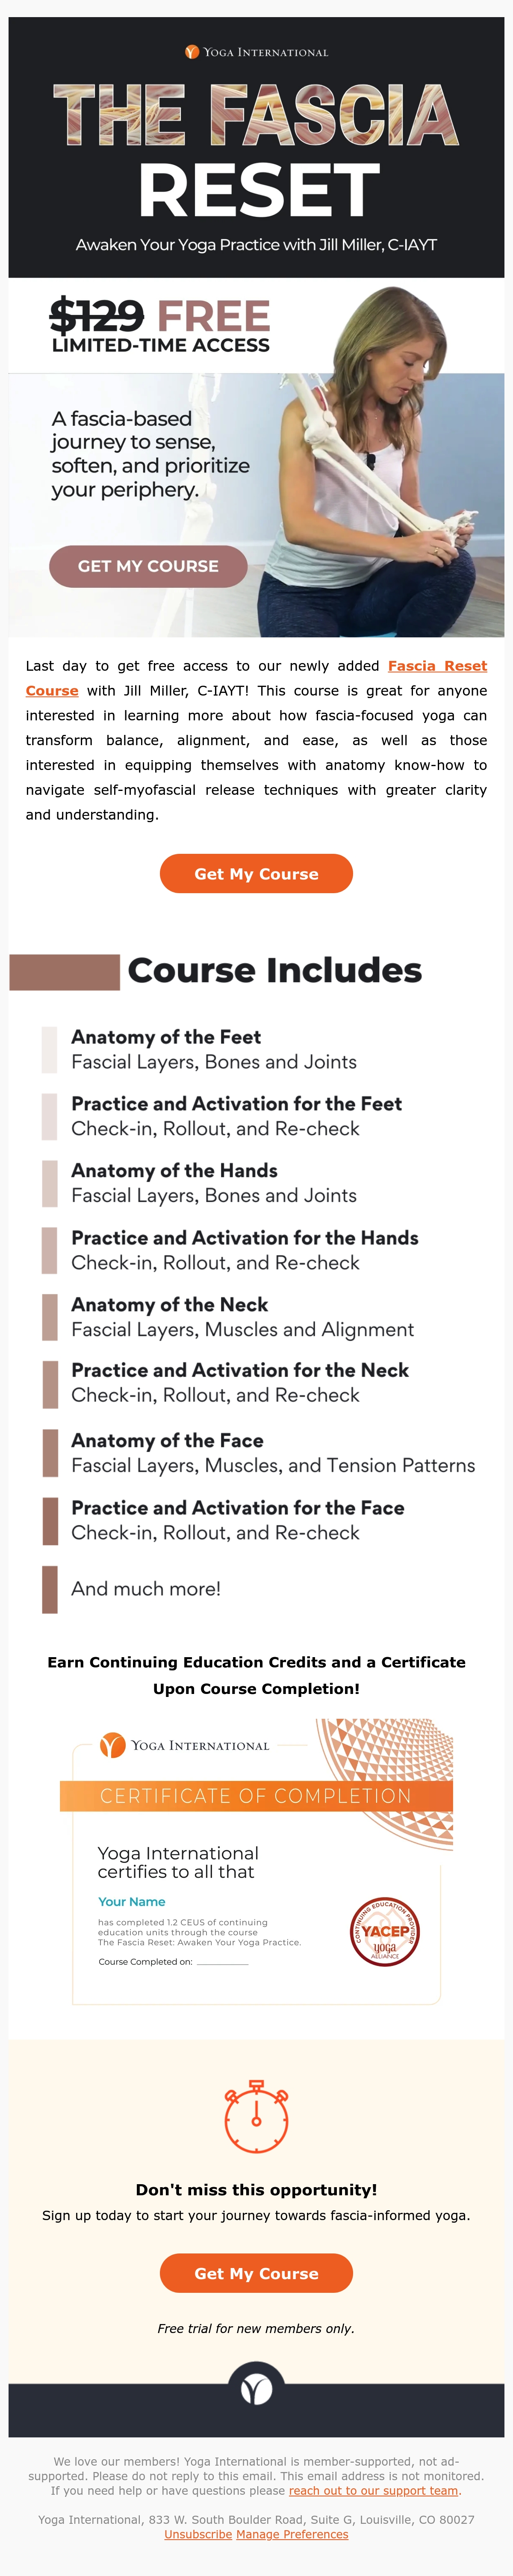Click the Unsubscribe link

(198, 2534)
